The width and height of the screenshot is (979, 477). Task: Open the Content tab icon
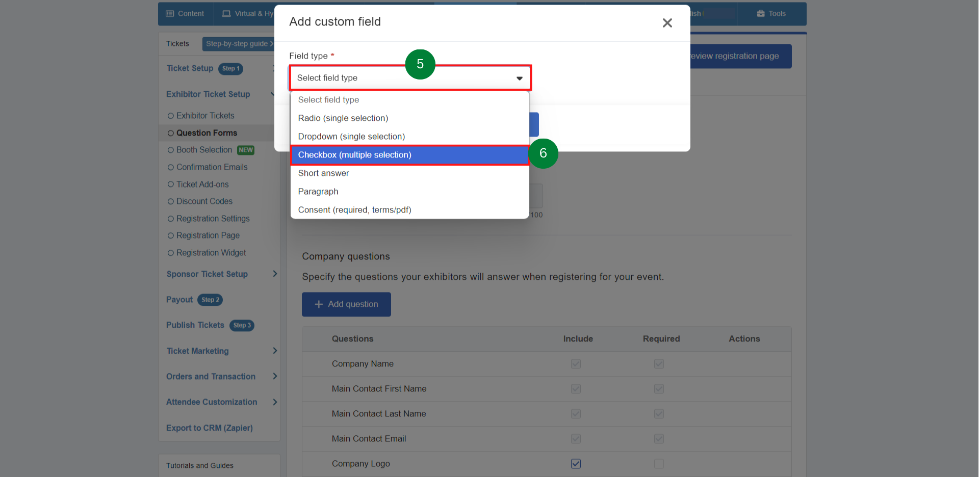pyautogui.click(x=170, y=14)
